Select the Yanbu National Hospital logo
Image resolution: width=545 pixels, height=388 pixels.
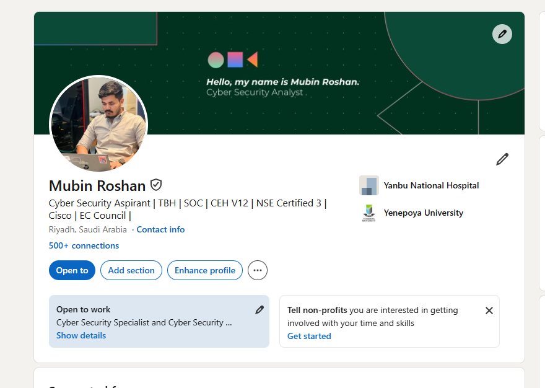[368, 185]
